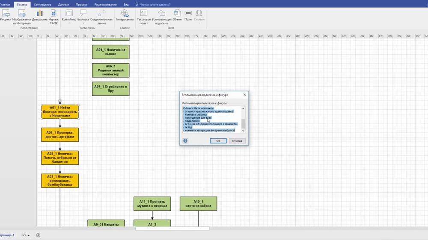Expand the Контейнер dropdown
The width and height of the screenshot is (428, 240).
69,23
